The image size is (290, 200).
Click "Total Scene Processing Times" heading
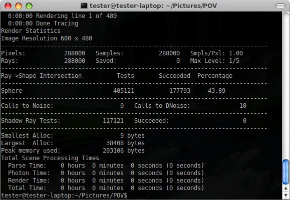pyautogui.click(x=50, y=158)
